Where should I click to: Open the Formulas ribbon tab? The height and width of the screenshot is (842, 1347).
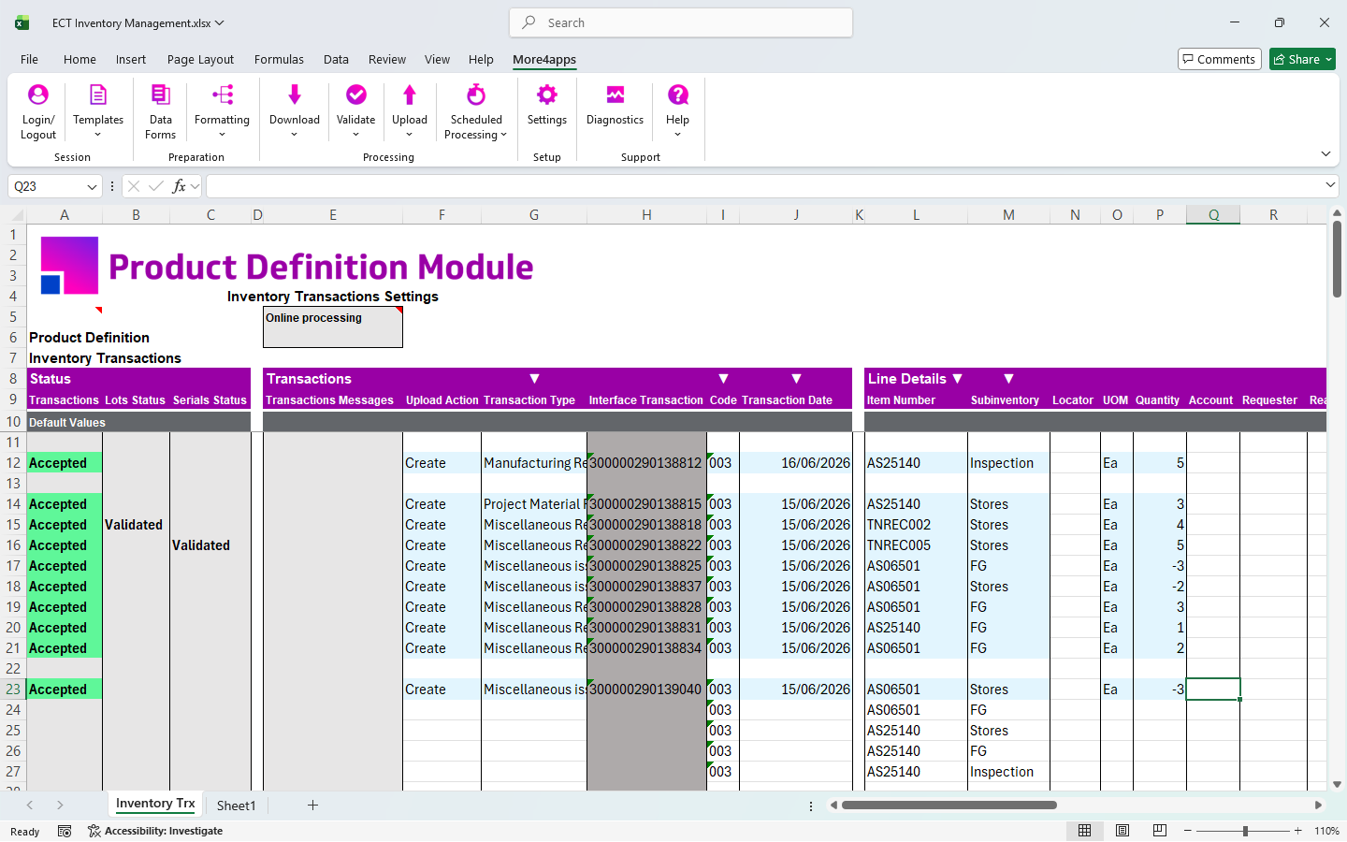[x=279, y=60]
